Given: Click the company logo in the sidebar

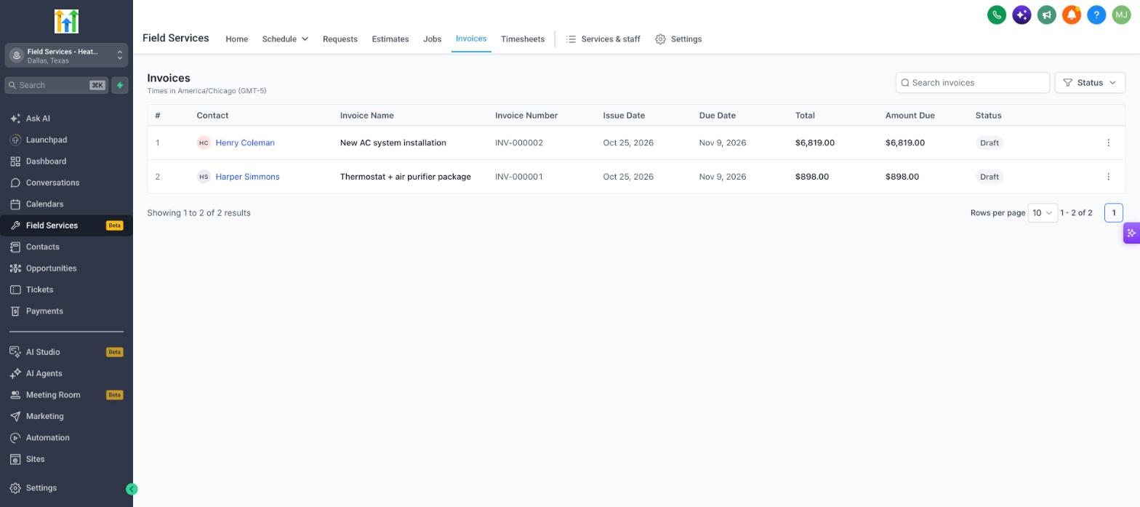Looking at the screenshot, I should coord(66,21).
